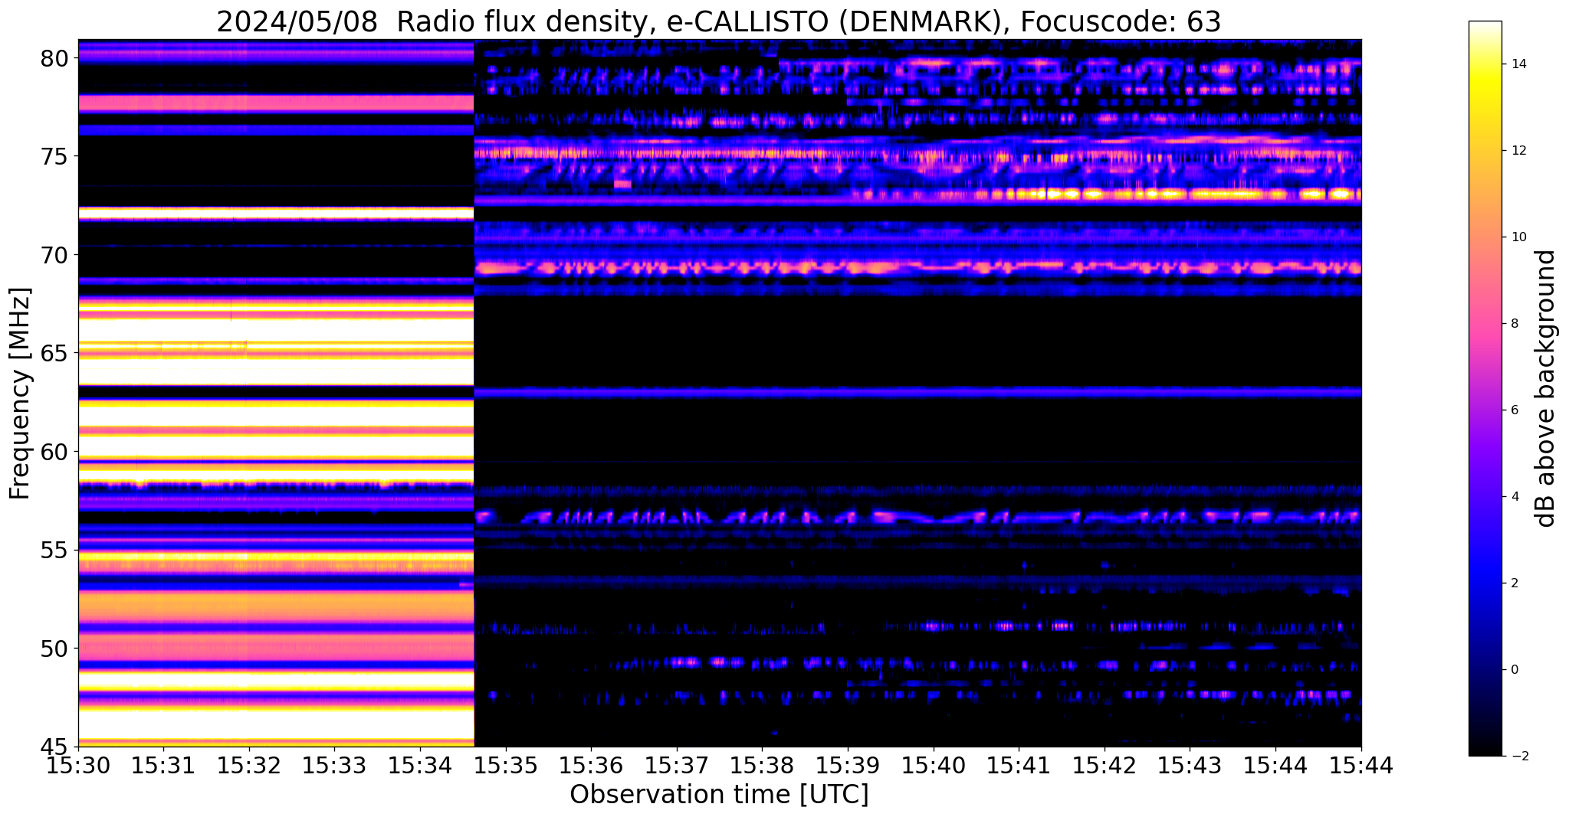Click the 15:40 time tick label
The height and width of the screenshot is (817, 1569).
click(934, 765)
